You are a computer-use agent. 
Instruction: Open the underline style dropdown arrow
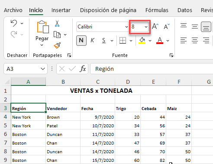pos(112,41)
